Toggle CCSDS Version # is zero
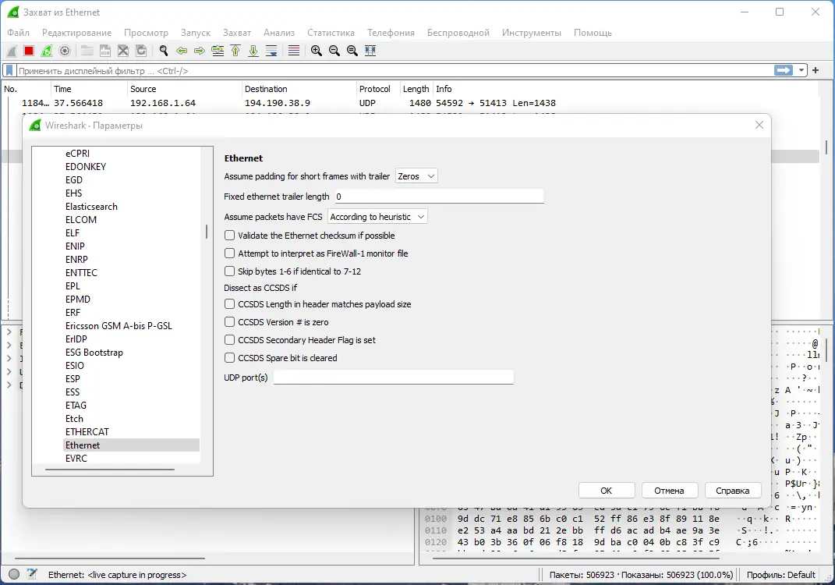This screenshot has width=835, height=585. tap(230, 322)
